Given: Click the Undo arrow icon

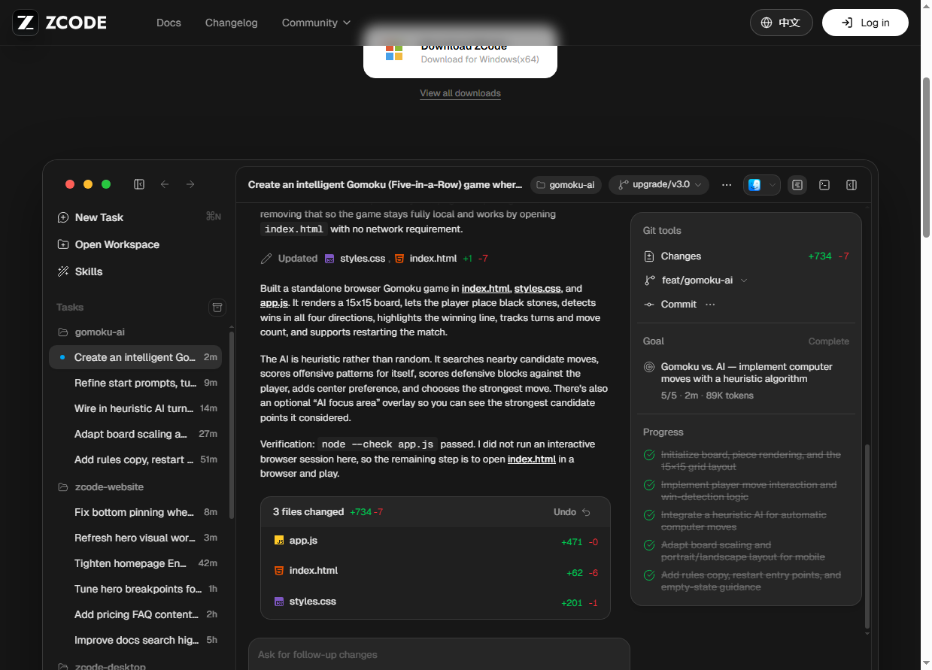Looking at the screenshot, I should 586,512.
